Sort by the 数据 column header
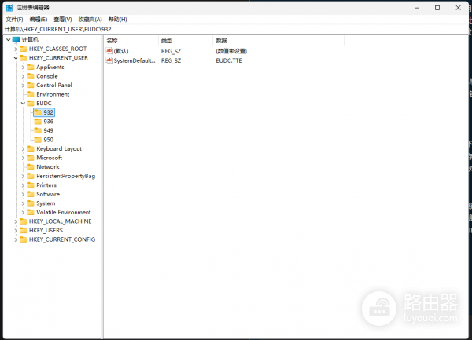Viewport: 472px width, 340px height. [278, 41]
